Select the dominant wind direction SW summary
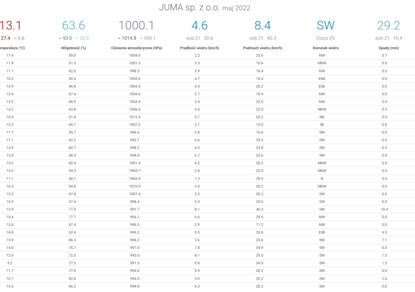 point(325,25)
